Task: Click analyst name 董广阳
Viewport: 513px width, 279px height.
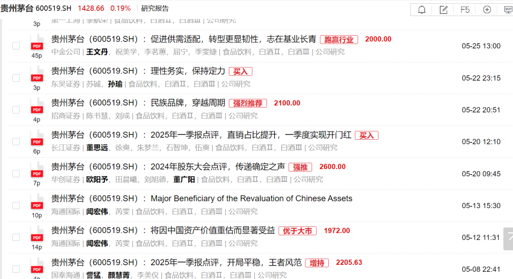Action: point(184,180)
